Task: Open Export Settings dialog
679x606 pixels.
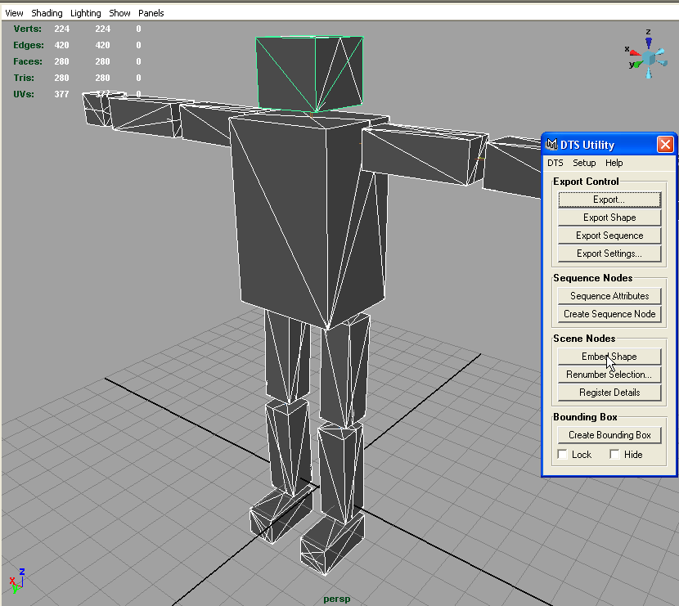Action: (609, 254)
